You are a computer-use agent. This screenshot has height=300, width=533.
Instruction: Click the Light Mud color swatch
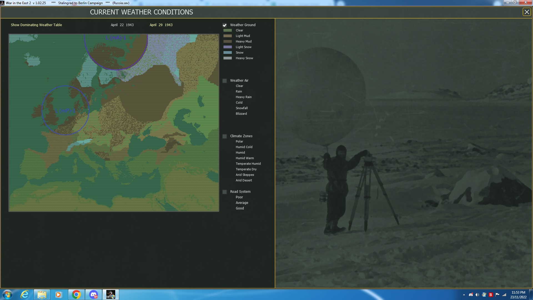pyautogui.click(x=228, y=36)
